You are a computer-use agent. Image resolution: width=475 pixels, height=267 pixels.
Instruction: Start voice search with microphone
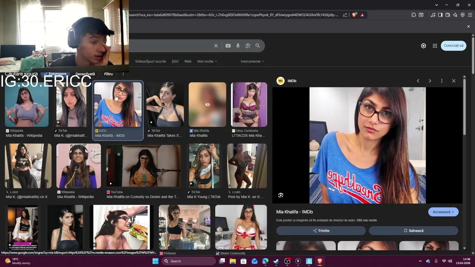tap(238, 46)
